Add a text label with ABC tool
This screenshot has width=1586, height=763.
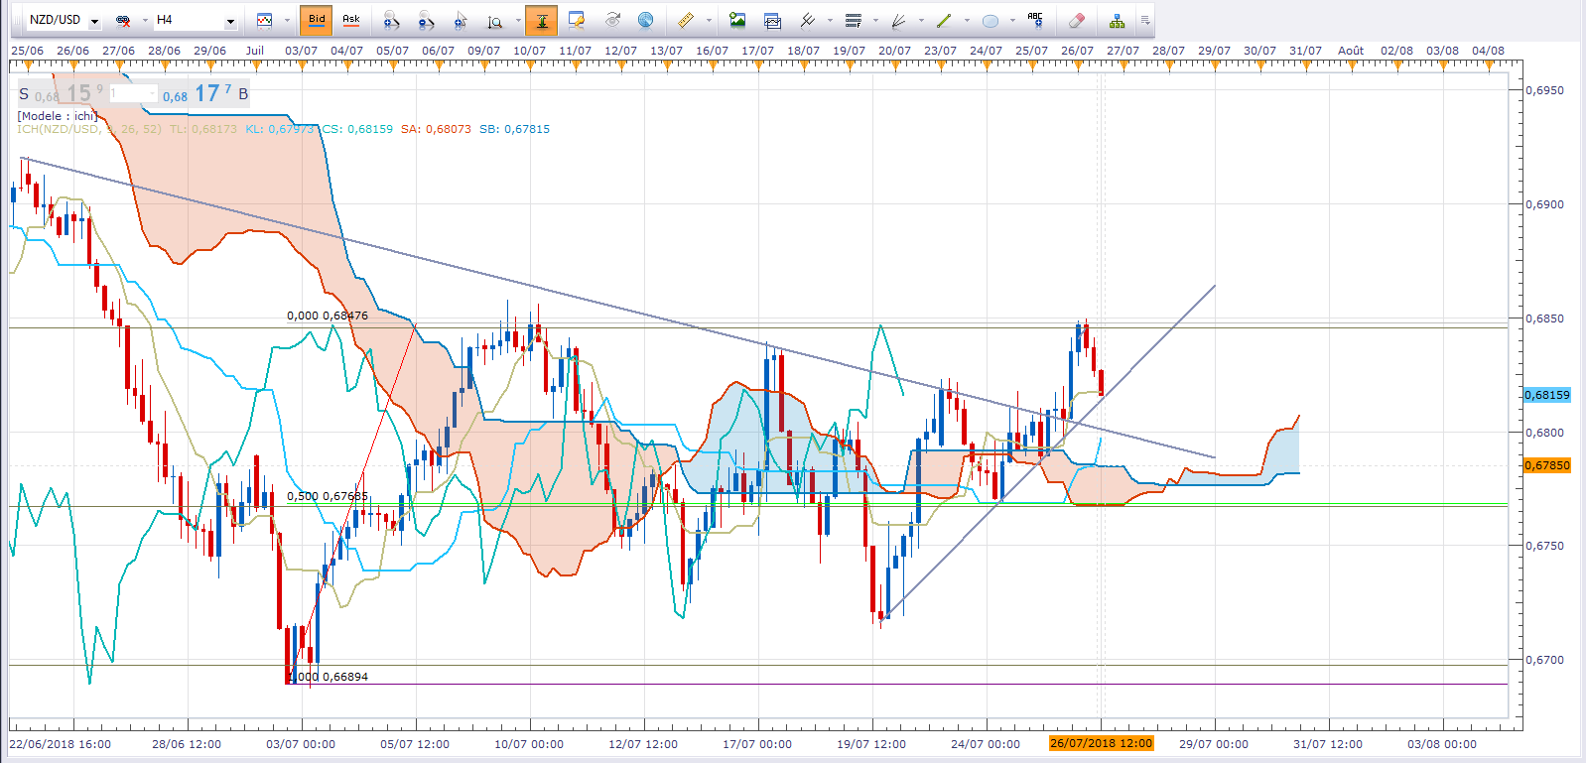1035,20
